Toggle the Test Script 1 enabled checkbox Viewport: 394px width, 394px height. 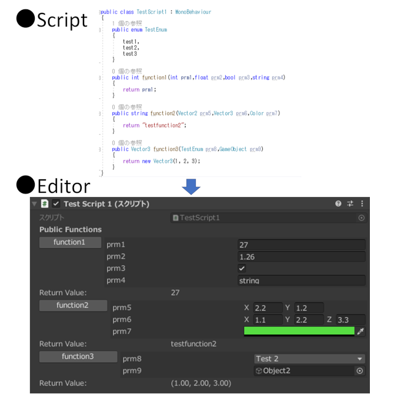[56, 203]
